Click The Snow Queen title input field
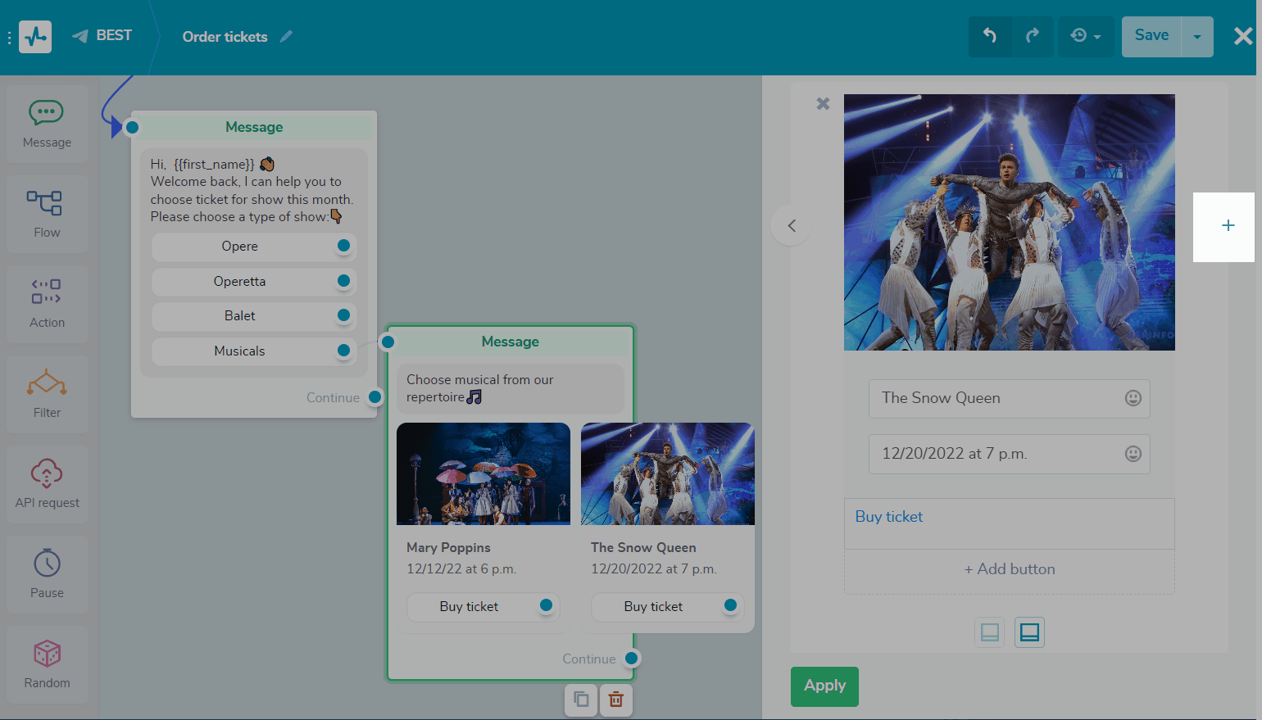This screenshot has width=1262, height=720. [x=996, y=398]
